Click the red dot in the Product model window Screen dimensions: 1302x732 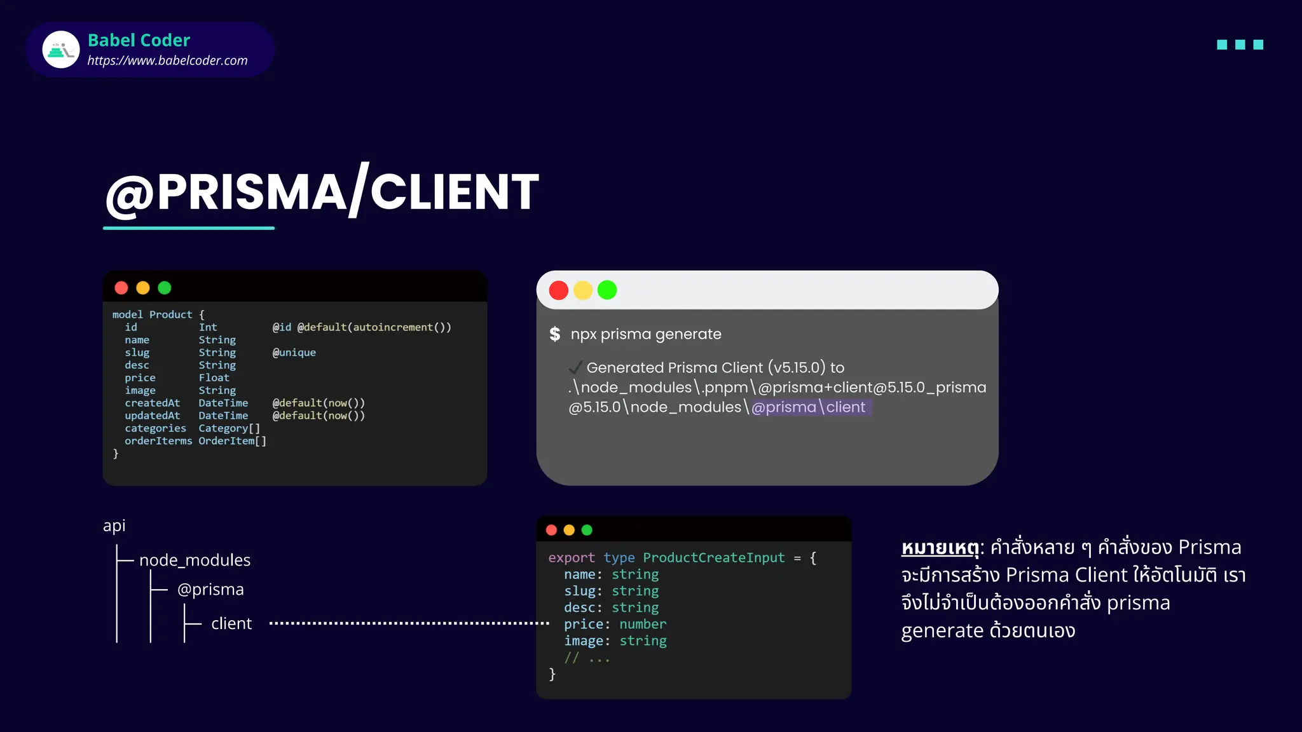[x=121, y=288]
